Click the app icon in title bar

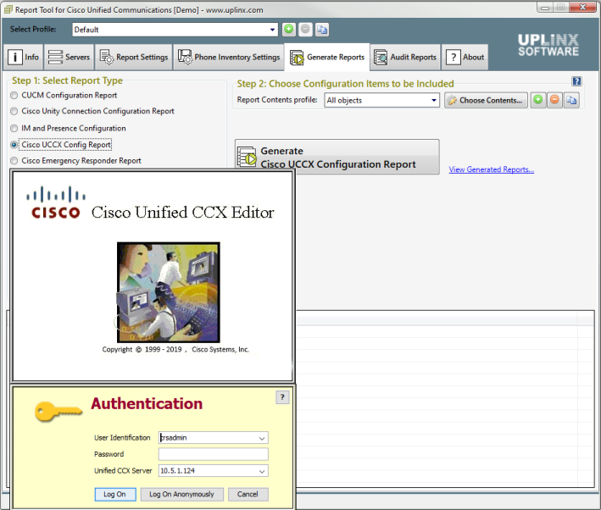coord(8,9)
